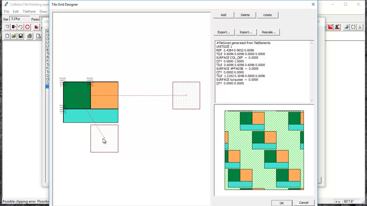Image resolution: width=367 pixels, height=206 pixels.
Task: Click the teal-red shape with arrow icon
Action: [337, 27]
